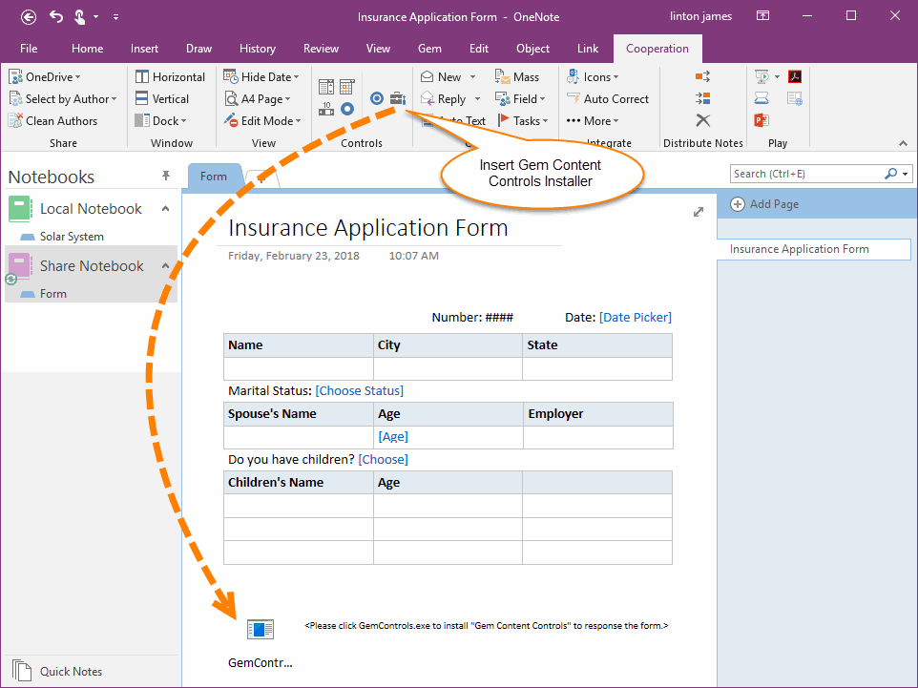Insert Date Picker calendar control

click(347, 87)
